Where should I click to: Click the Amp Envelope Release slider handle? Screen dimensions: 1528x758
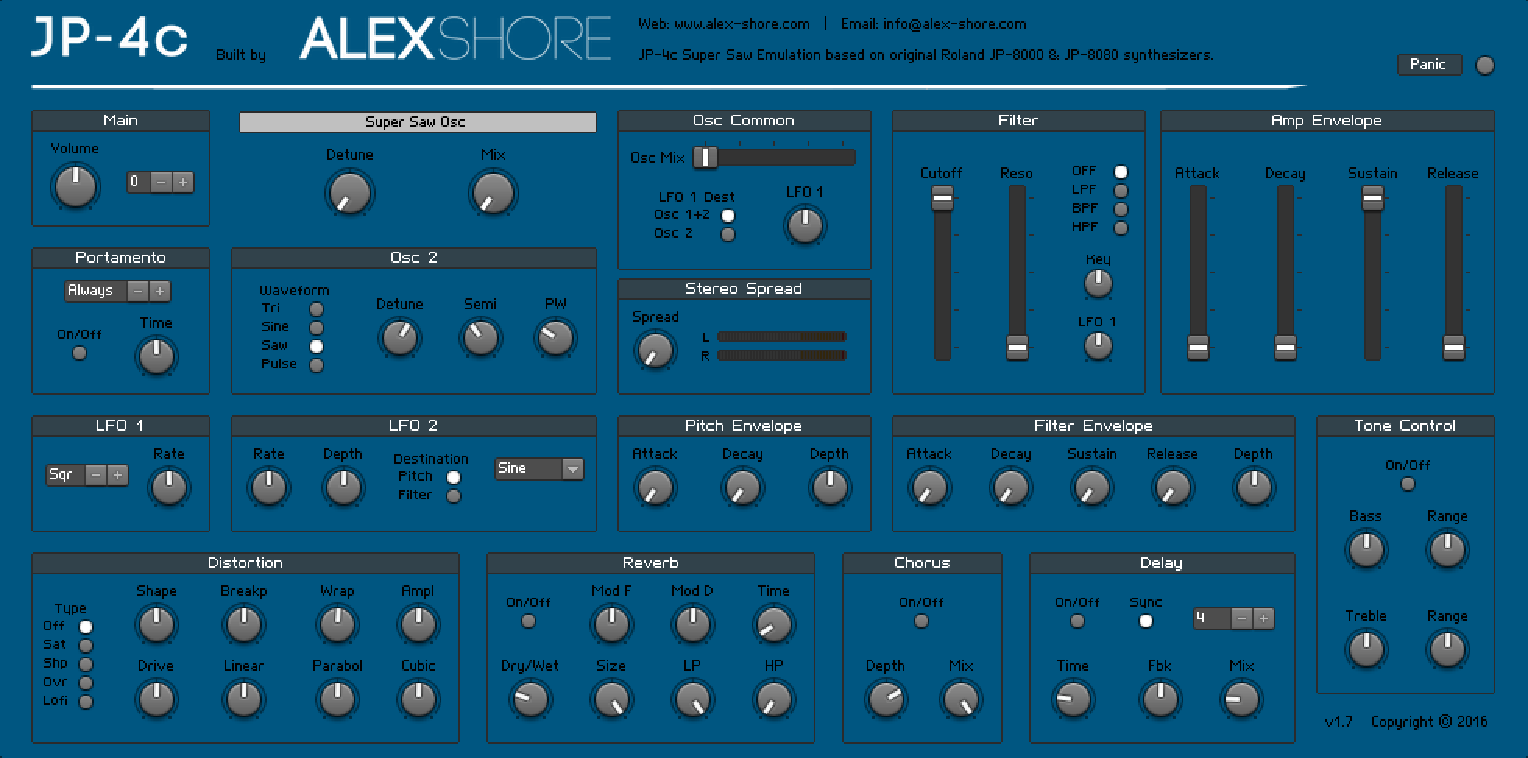point(1454,347)
